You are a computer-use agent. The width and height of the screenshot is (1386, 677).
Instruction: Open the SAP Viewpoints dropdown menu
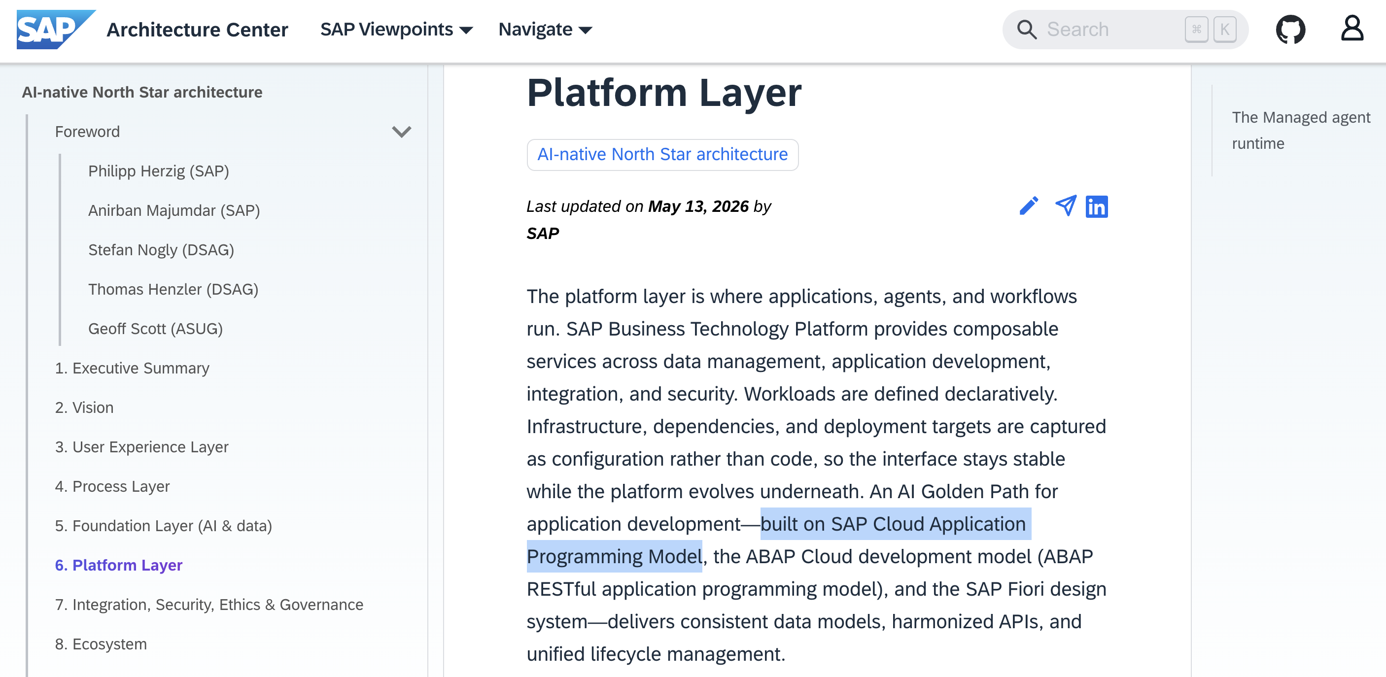(397, 30)
